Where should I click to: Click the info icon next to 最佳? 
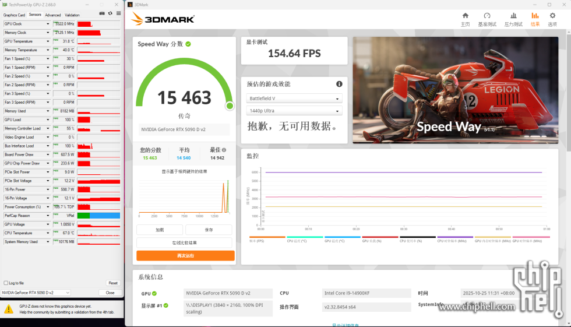pos(224,150)
